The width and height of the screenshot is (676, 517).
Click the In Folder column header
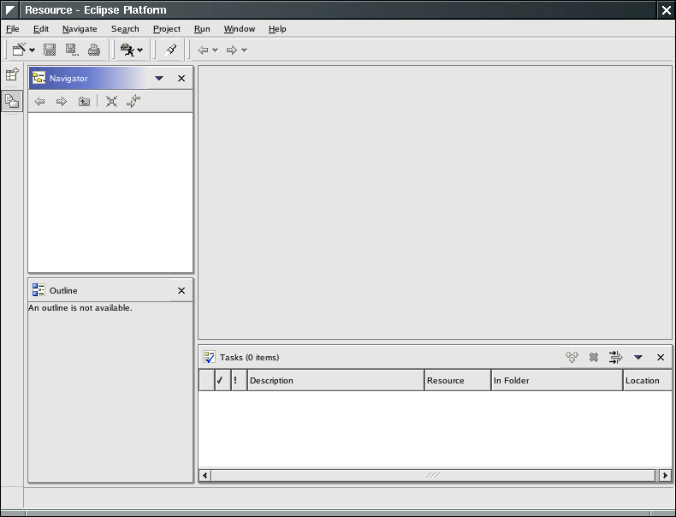pyautogui.click(x=556, y=381)
